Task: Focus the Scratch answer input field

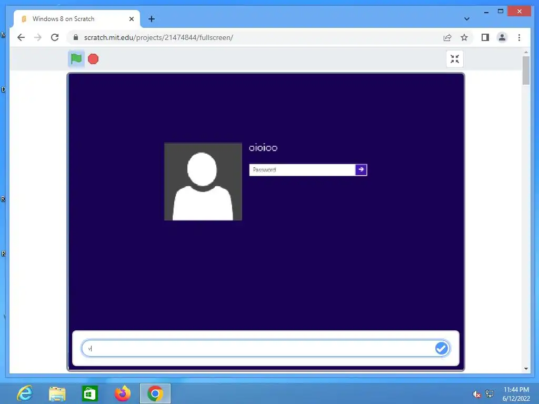Action: point(265,348)
